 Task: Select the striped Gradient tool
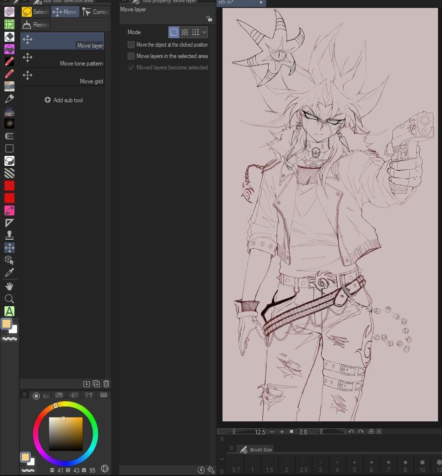pos(9,173)
